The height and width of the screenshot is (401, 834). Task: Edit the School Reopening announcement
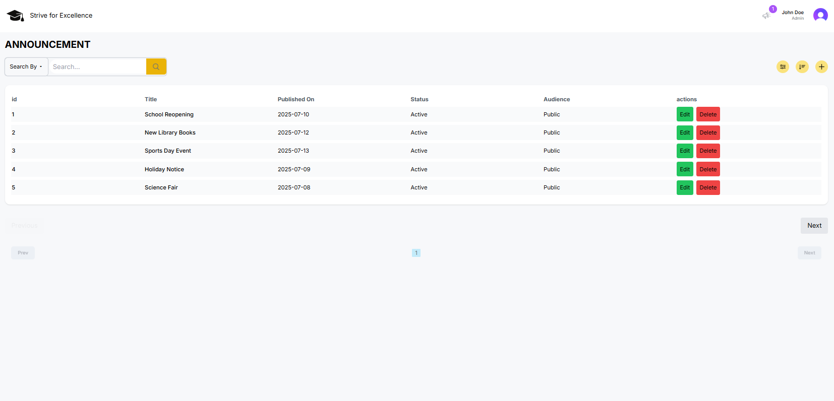(x=684, y=114)
